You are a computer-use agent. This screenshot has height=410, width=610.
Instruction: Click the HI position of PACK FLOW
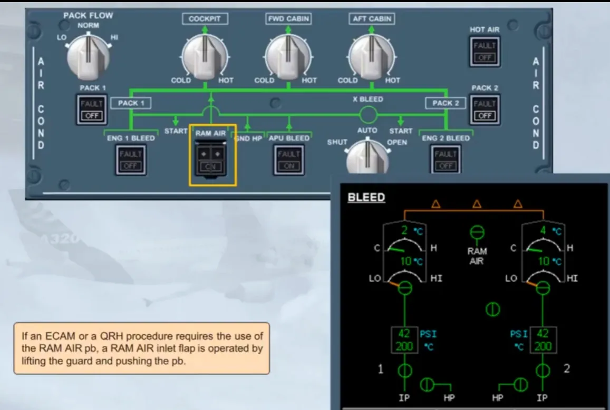pos(114,37)
